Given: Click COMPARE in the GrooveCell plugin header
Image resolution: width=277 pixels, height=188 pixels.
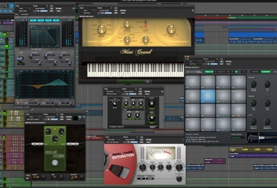Looking at the screenshot, I should click(214, 64).
